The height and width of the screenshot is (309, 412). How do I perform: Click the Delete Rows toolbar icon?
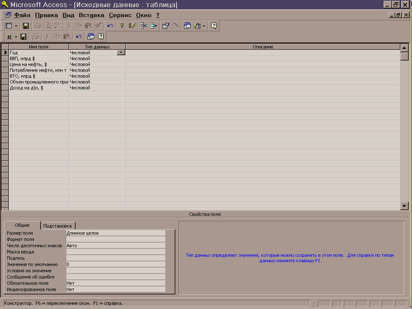[x=153, y=26]
